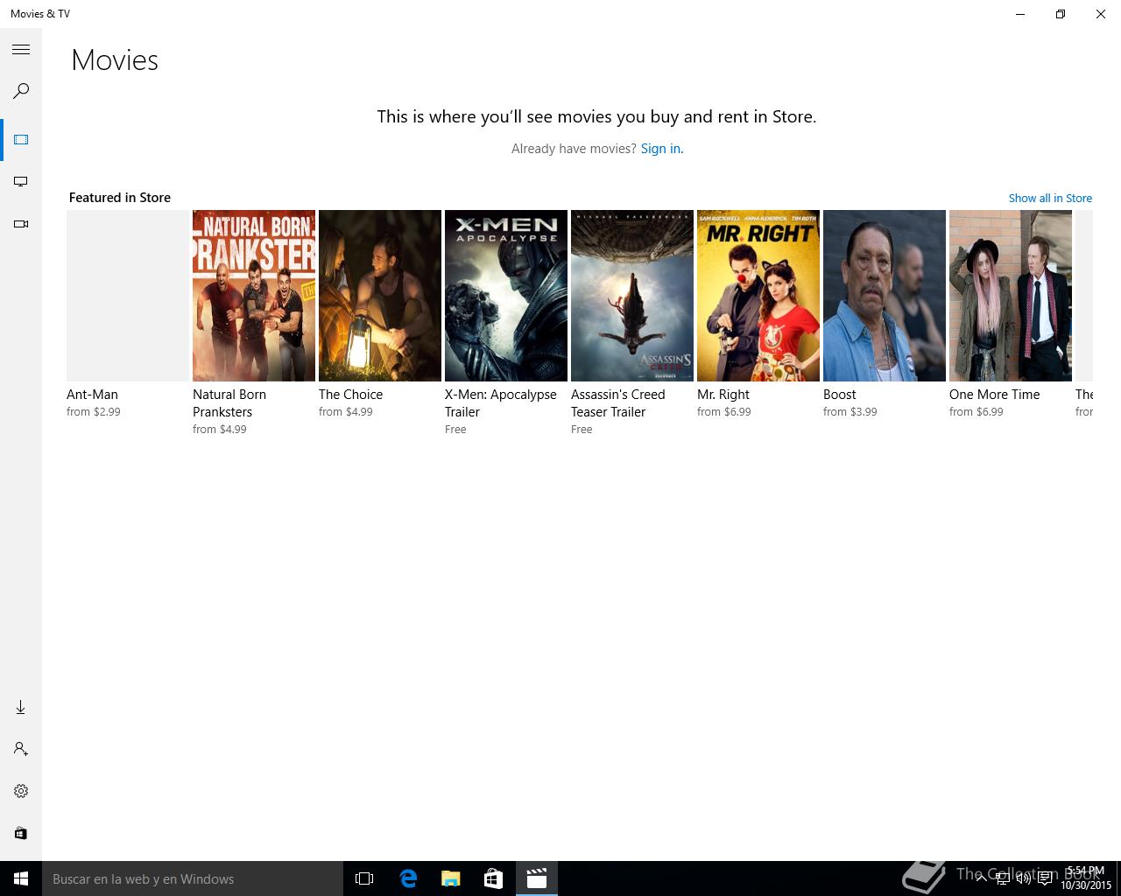Screen dimensions: 1121x896
Task: Open File Explorer from the taskbar
Action: (450, 878)
